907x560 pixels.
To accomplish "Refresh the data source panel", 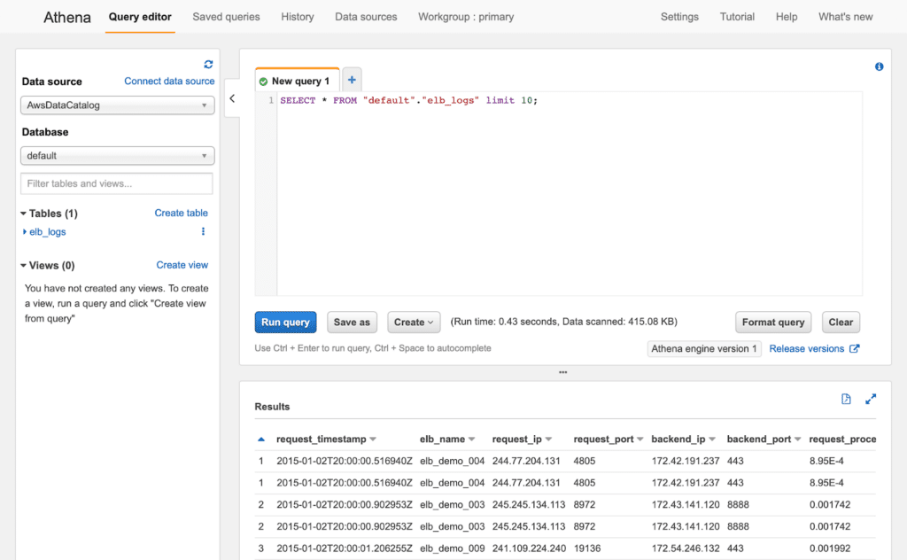I will point(208,64).
